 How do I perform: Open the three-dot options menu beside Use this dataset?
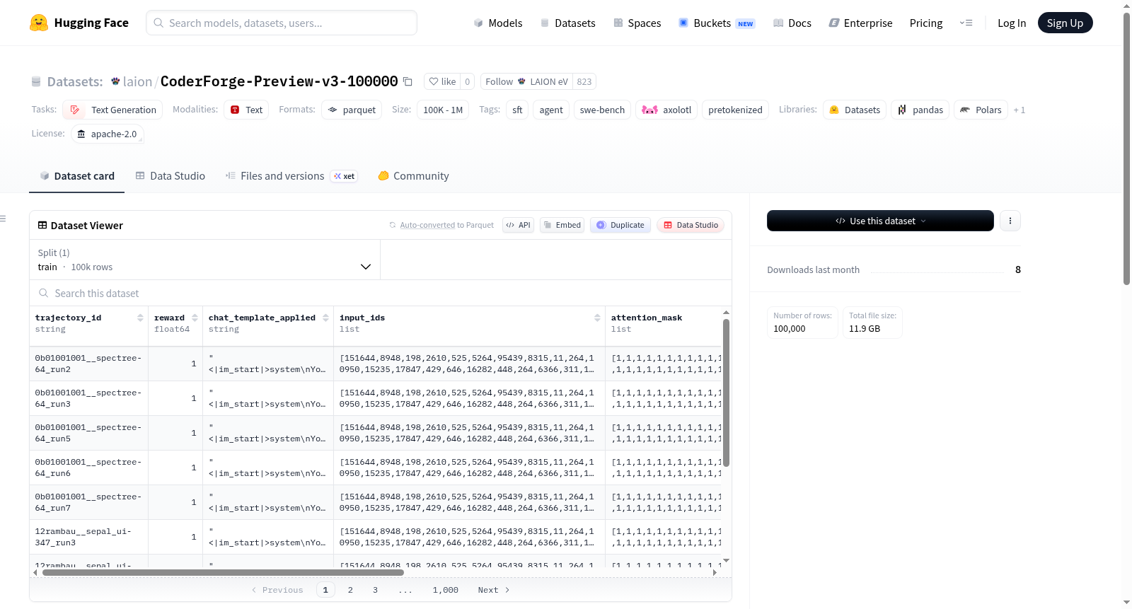click(x=1010, y=221)
